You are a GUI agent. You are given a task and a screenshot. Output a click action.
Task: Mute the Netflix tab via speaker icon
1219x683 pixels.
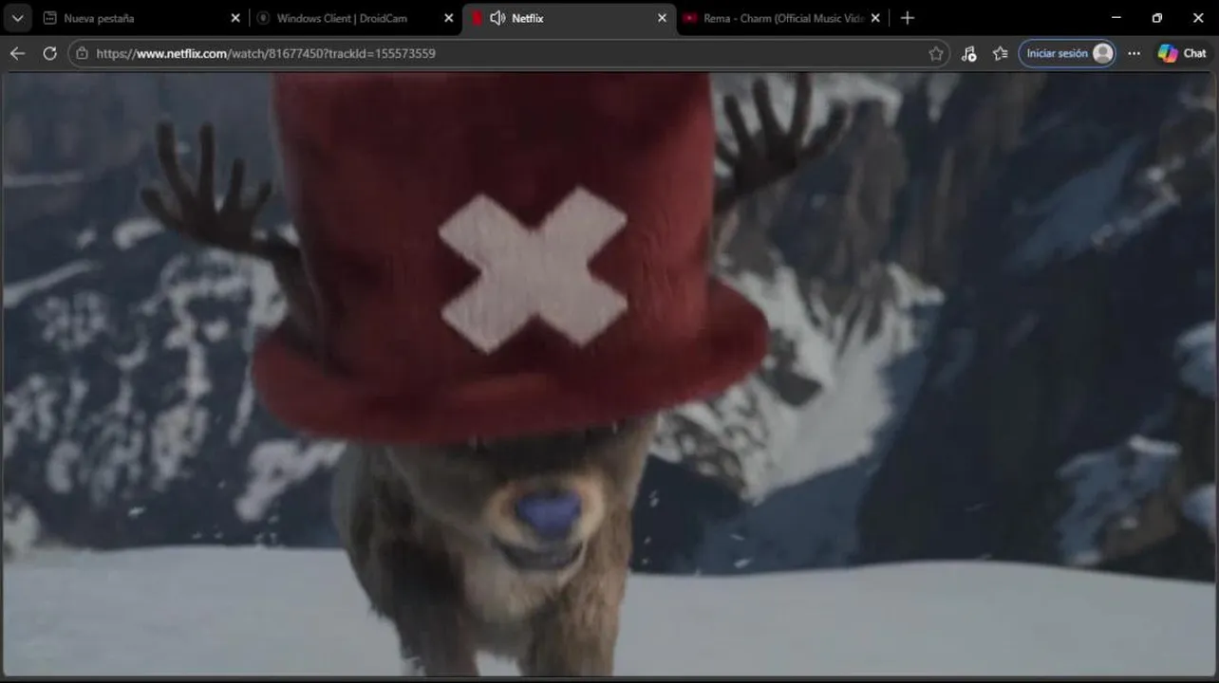(497, 18)
